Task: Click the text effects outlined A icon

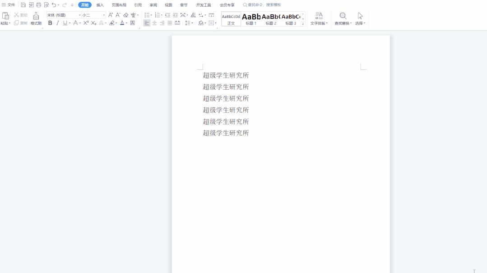Action: 101,23
